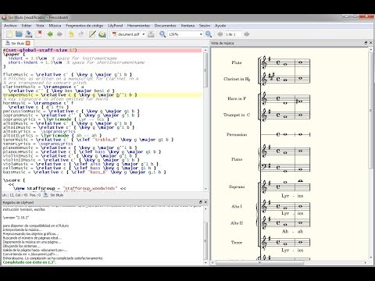
Task: Open the Música menu
Action: 55,26
